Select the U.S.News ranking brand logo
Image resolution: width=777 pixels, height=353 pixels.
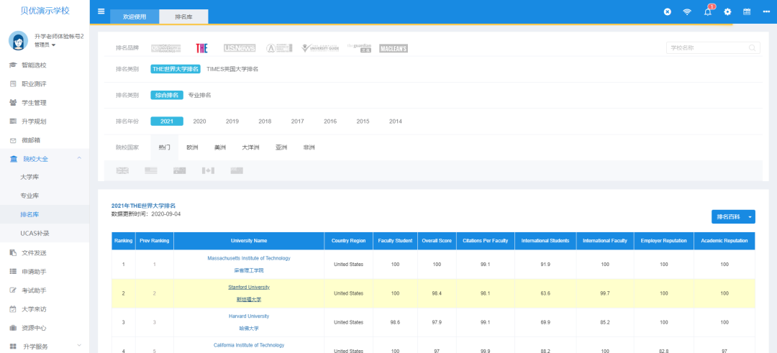pyautogui.click(x=240, y=48)
